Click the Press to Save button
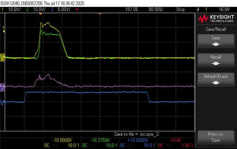The height and width of the screenshot is (149, 237). (216, 137)
